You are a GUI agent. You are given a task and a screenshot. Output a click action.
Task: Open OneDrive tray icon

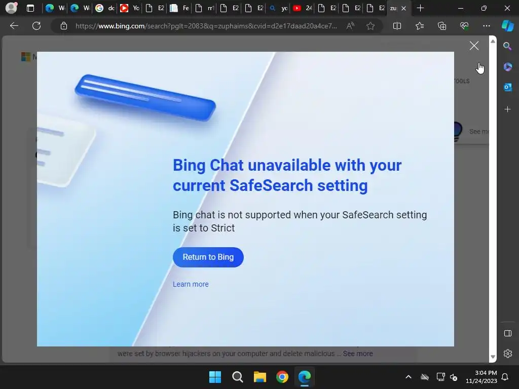425,377
